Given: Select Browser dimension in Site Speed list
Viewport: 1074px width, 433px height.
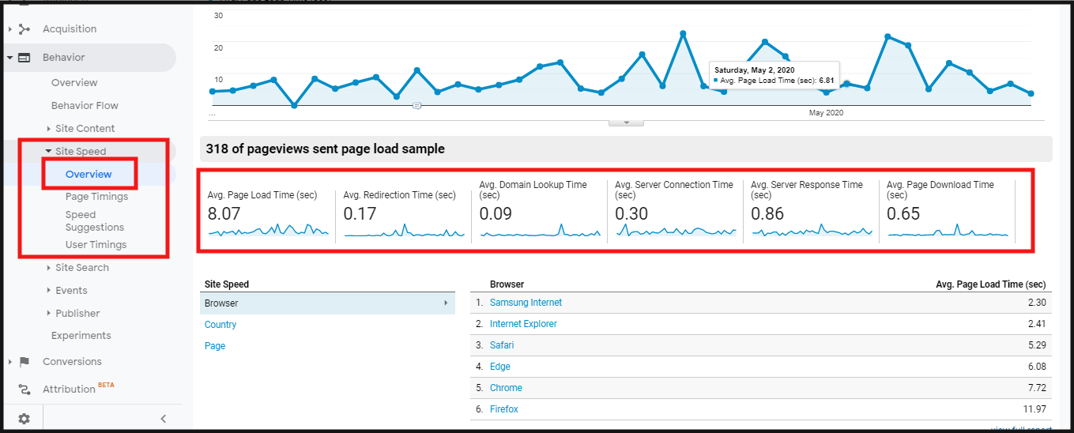Looking at the screenshot, I should click(221, 303).
